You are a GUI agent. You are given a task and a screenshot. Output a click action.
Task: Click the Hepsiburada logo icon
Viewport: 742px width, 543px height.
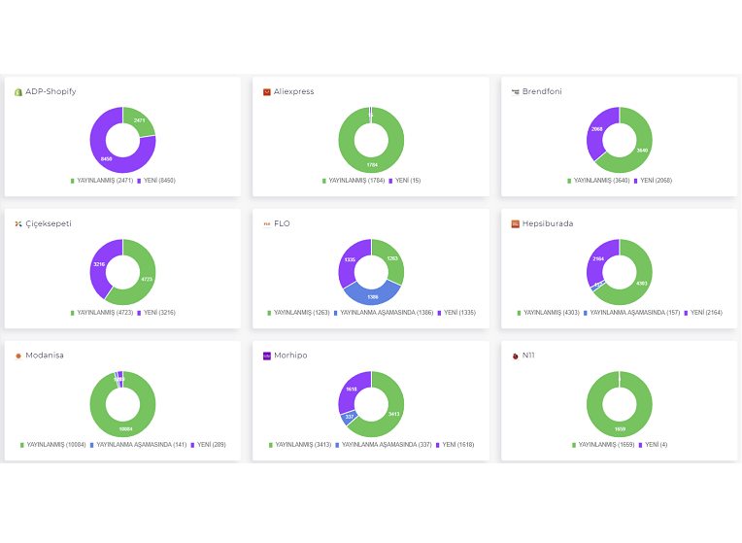pos(516,224)
